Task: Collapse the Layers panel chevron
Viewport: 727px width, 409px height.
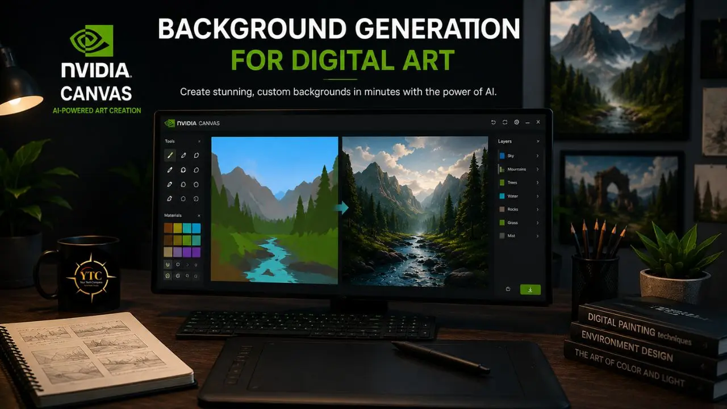Action: 538,141
